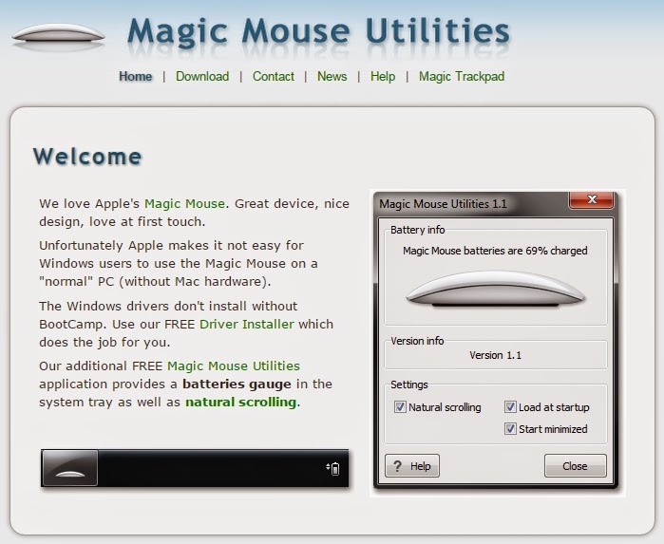Select the News menu item
The image size is (664, 544).
pyautogui.click(x=332, y=76)
